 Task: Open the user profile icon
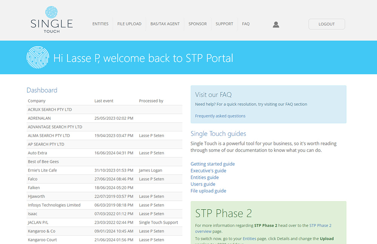[276, 24]
